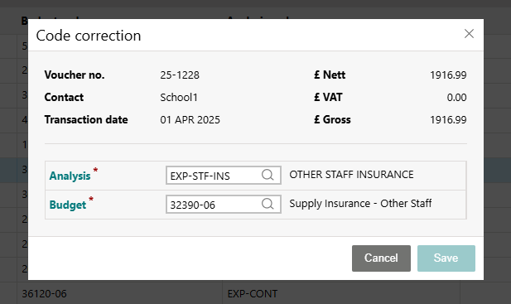
Task: Save the code correction
Action: [446, 258]
